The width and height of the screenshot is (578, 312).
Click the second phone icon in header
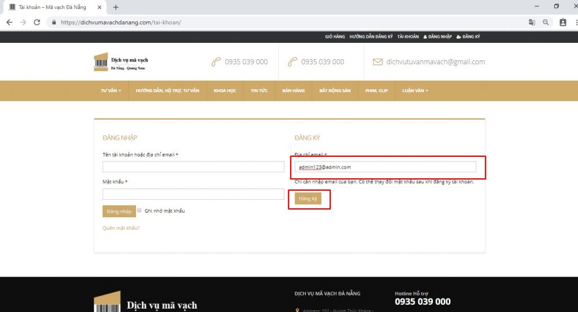[292, 62]
